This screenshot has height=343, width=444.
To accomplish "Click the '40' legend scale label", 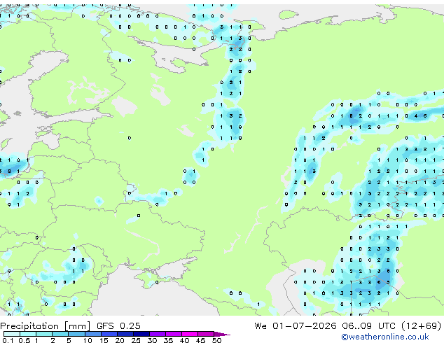I will point(184,340).
